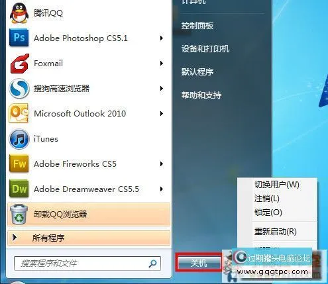Screen dimensions: 328x284
Task: Launch the Adobe Dreamweaver CS5.5 Dw icon
Action: coord(19,189)
